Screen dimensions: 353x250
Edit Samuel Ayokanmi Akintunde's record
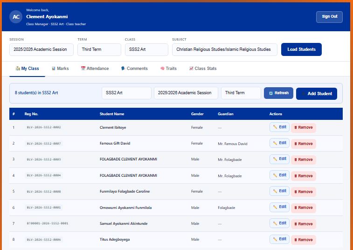(279, 223)
